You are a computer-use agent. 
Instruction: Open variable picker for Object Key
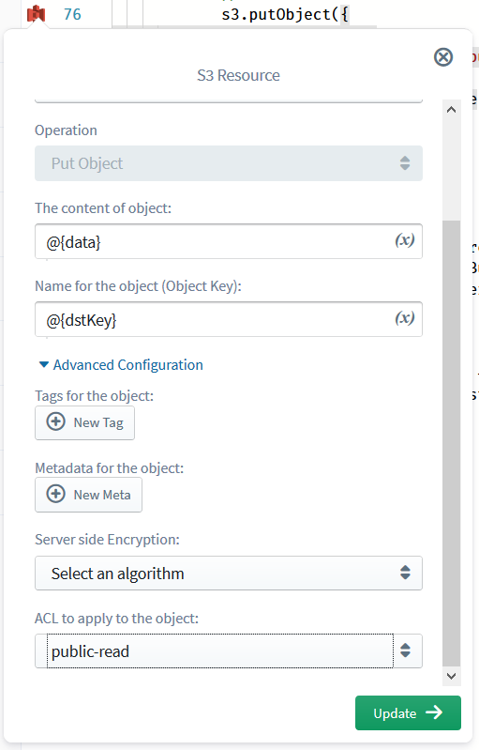[x=405, y=317]
